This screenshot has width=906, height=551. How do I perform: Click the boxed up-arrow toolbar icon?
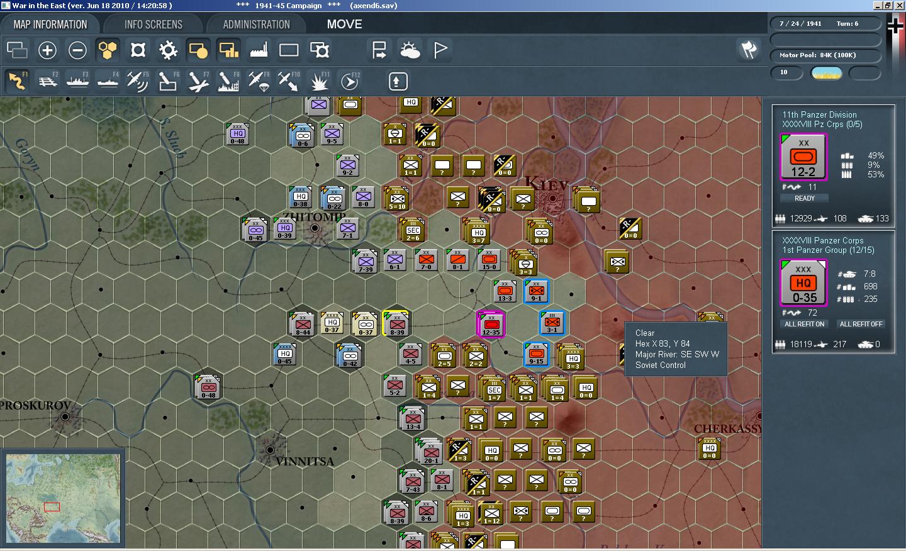pyautogui.click(x=398, y=81)
